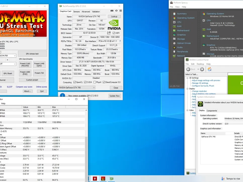243x182 pixels.
Task: Run the Preset:1080 (FHD) benchmark
Action: [25, 73]
